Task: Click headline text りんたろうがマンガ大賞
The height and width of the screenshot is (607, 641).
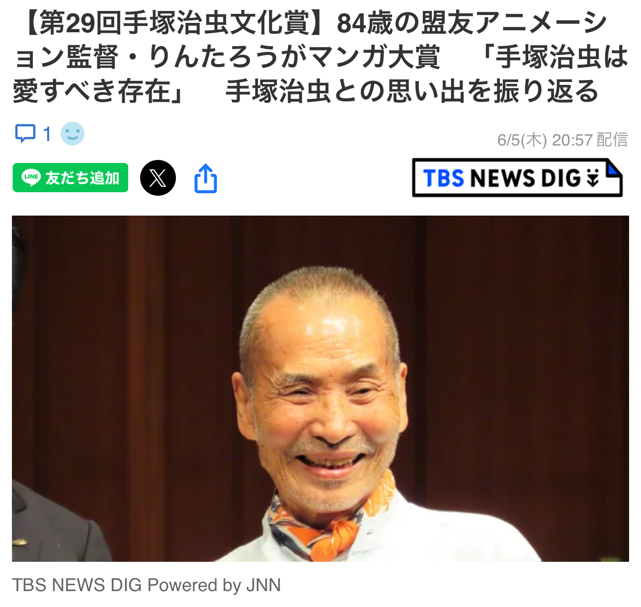Action: (x=294, y=58)
